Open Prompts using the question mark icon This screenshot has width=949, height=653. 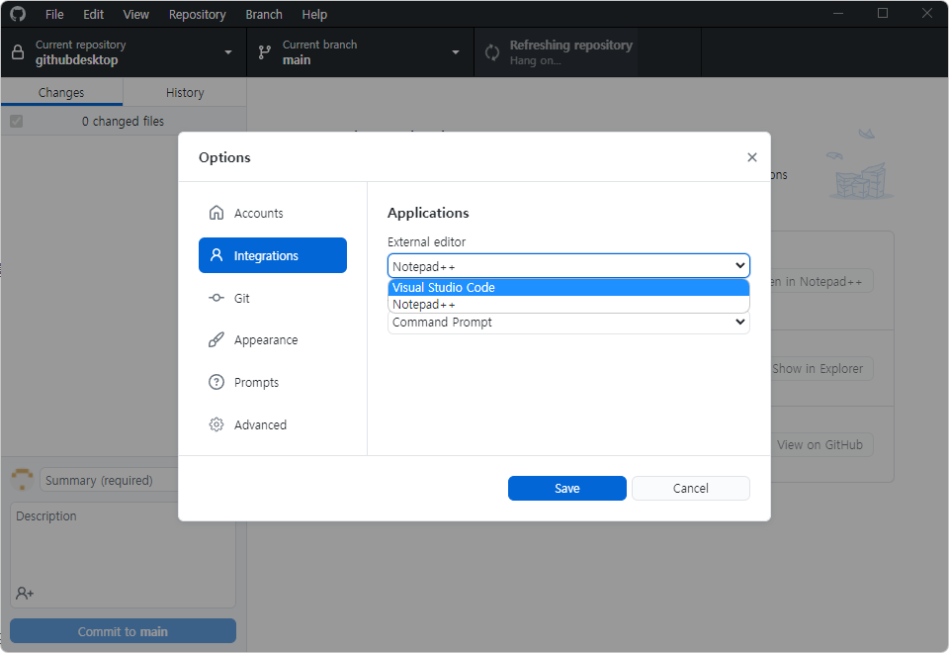[216, 382]
